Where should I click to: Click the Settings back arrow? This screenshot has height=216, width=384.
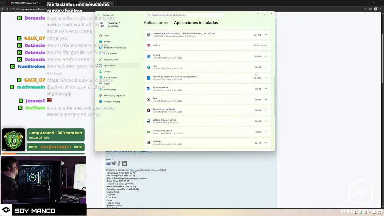tap(98, 15)
